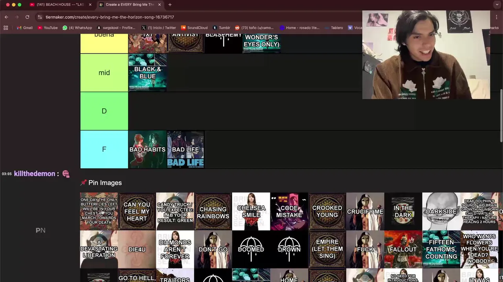
Task: Select the Code Mistake tile
Action: (x=289, y=211)
